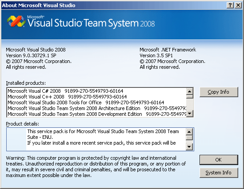
Task: Click the 'Installed products:' label
Action: click(x=26, y=83)
